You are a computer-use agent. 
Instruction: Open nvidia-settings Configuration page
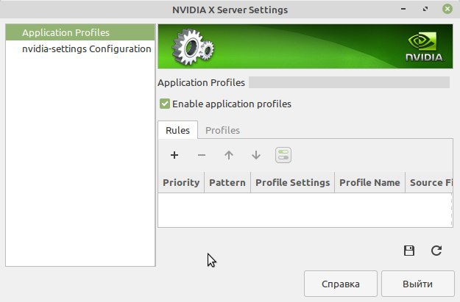[x=86, y=48]
